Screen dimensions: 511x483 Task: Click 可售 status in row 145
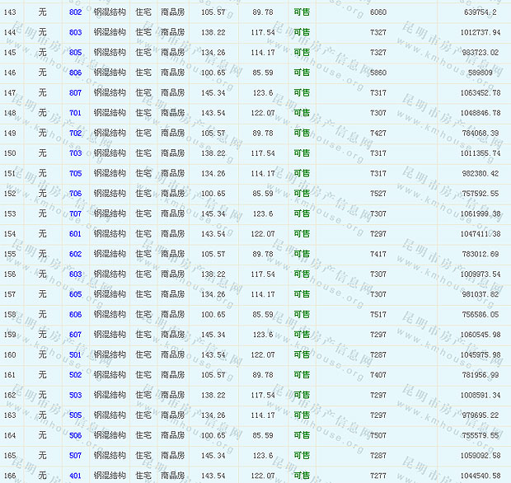pyautogui.click(x=302, y=53)
